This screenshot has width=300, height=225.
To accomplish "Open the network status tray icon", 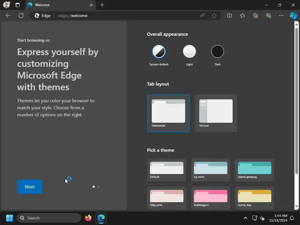I will [x=255, y=218].
